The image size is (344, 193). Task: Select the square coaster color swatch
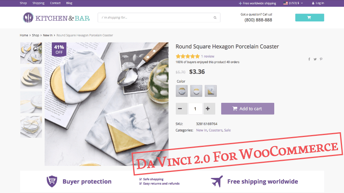tap(210, 91)
